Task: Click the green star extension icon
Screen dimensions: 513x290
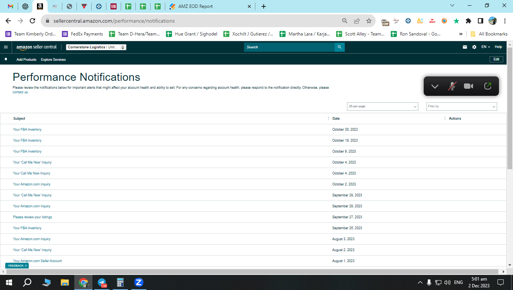Action: click(x=456, y=21)
